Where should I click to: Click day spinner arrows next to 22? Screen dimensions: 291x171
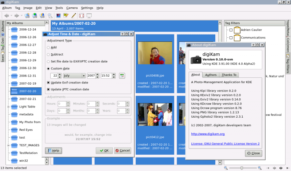pos(60,76)
